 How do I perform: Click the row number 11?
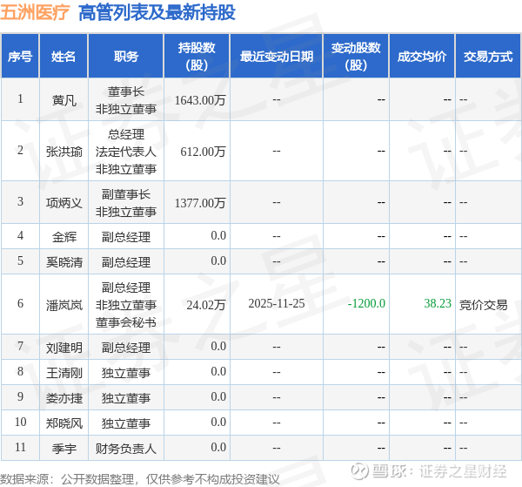pos(20,447)
